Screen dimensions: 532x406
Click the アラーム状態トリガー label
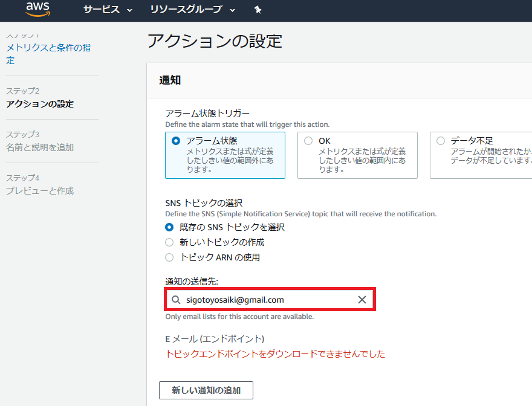207,114
